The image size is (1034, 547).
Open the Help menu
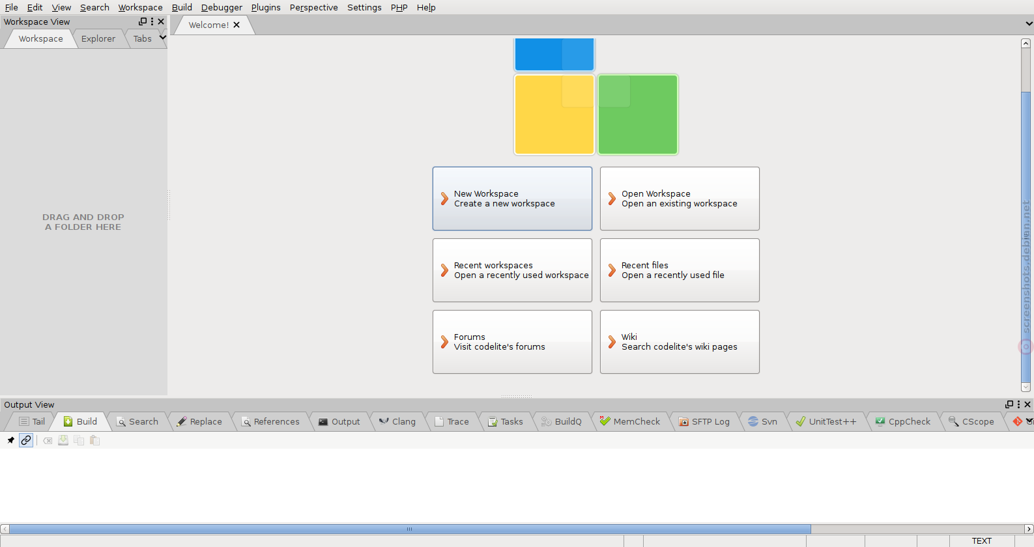(x=426, y=7)
